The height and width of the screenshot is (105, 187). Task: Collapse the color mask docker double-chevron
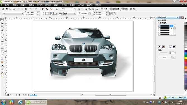(177, 17)
